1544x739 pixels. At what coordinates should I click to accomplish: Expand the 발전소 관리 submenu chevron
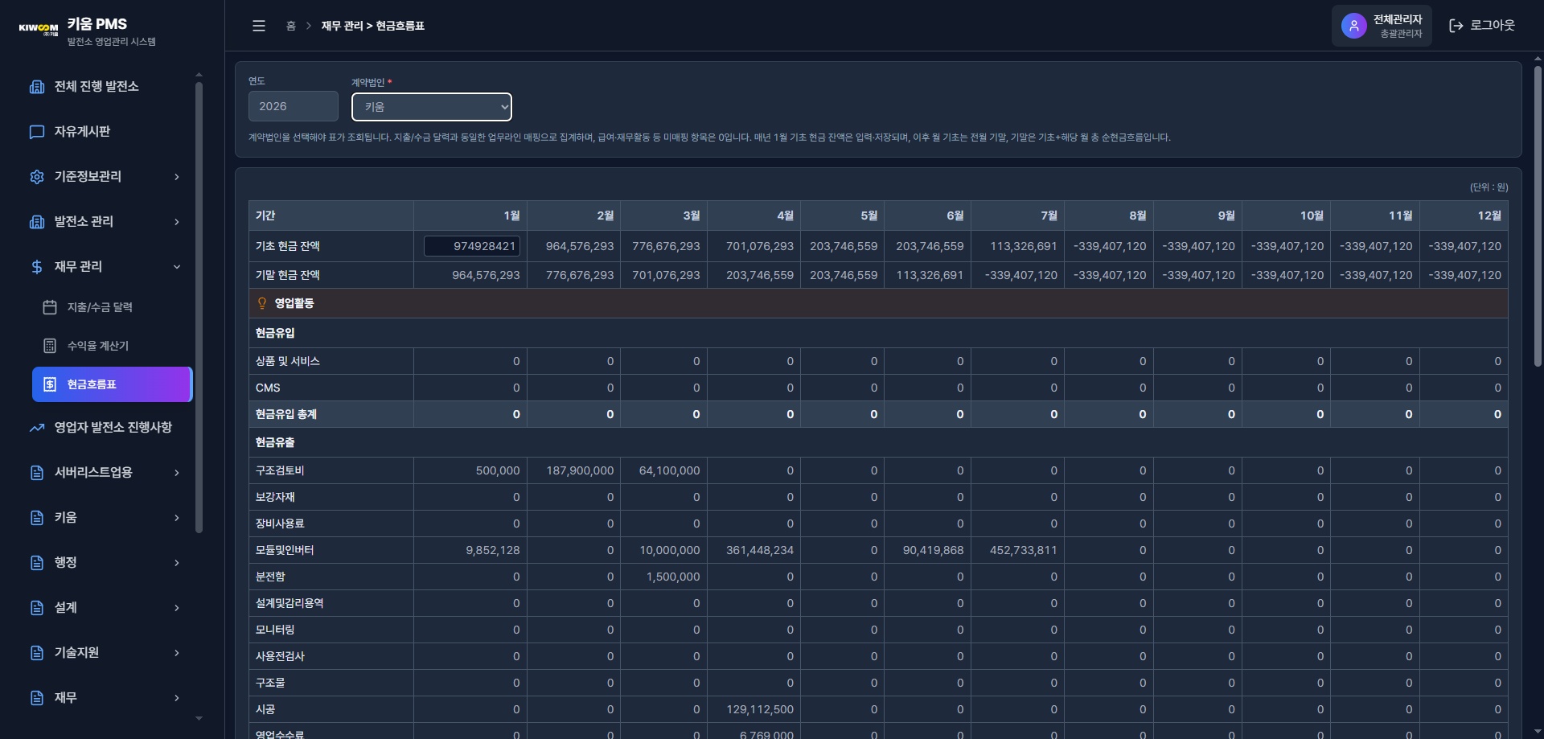pyautogui.click(x=177, y=222)
